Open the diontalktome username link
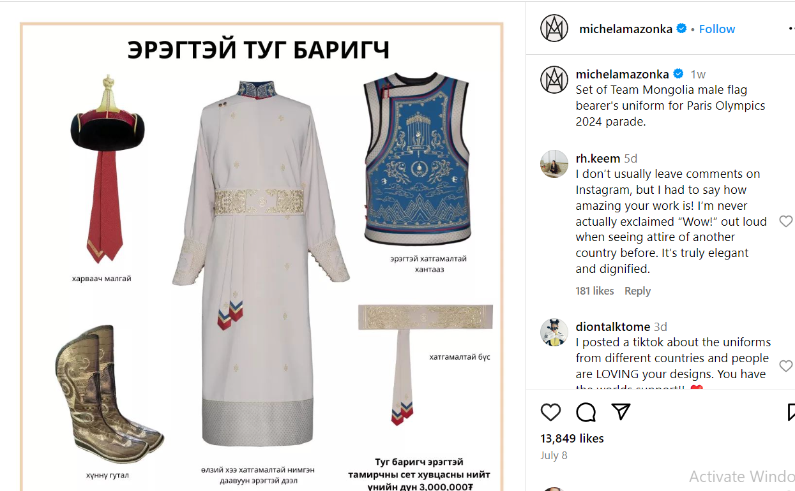Image resolution: width=795 pixels, height=491 pixels. 613,326
